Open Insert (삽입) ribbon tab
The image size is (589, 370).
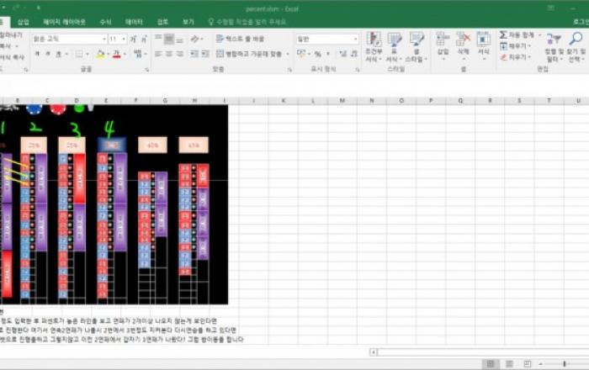click(x=24, y=22)
